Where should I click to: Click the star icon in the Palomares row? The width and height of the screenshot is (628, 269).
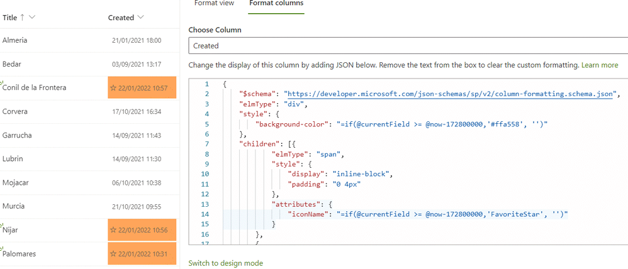[x=113, y=254]
